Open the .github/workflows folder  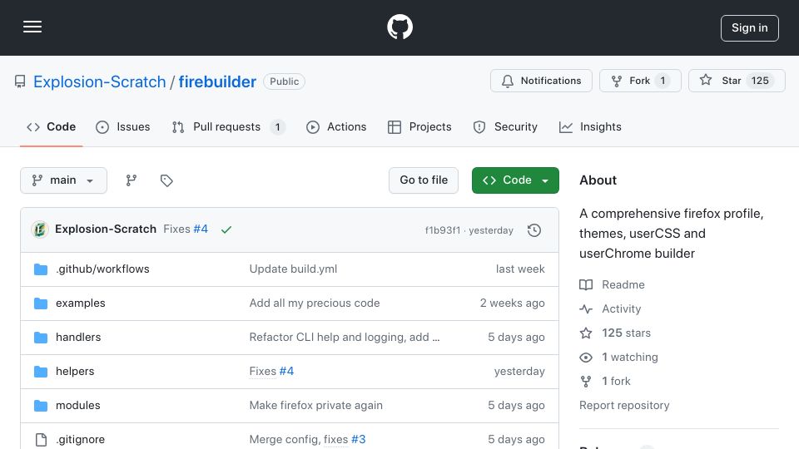(102, 269)
